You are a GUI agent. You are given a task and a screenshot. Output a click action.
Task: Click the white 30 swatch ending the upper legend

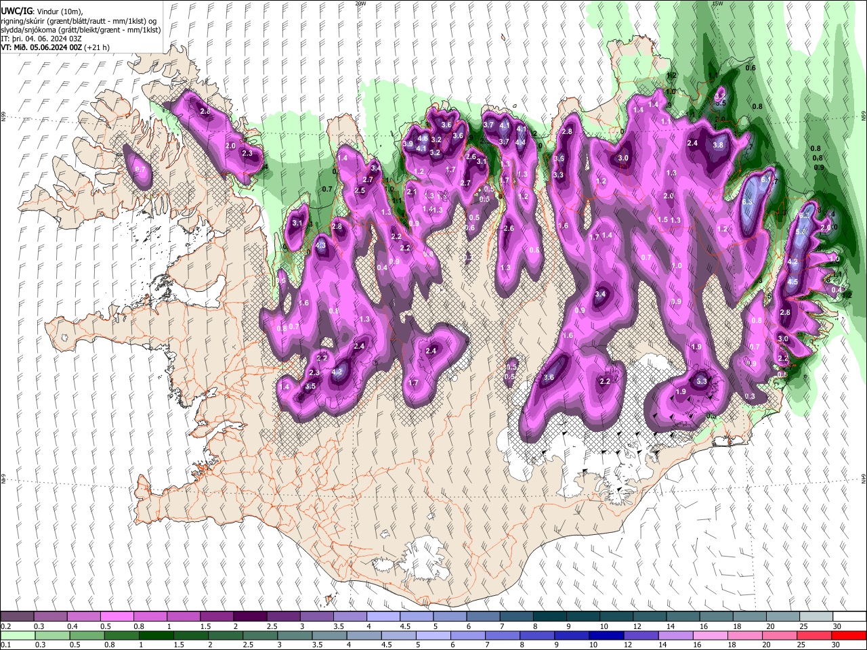849,617
